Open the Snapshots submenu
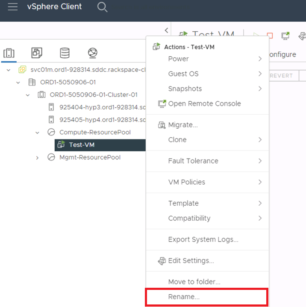Image resolution: width=306 pixels, height=307 pixels. 207,89
